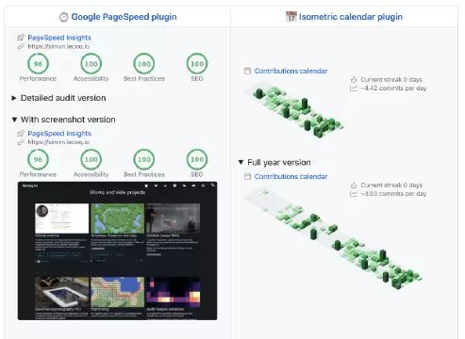This screenshot has height=339, width=465.
Task: Expand the Detailed audit version section
Action: 58,98
